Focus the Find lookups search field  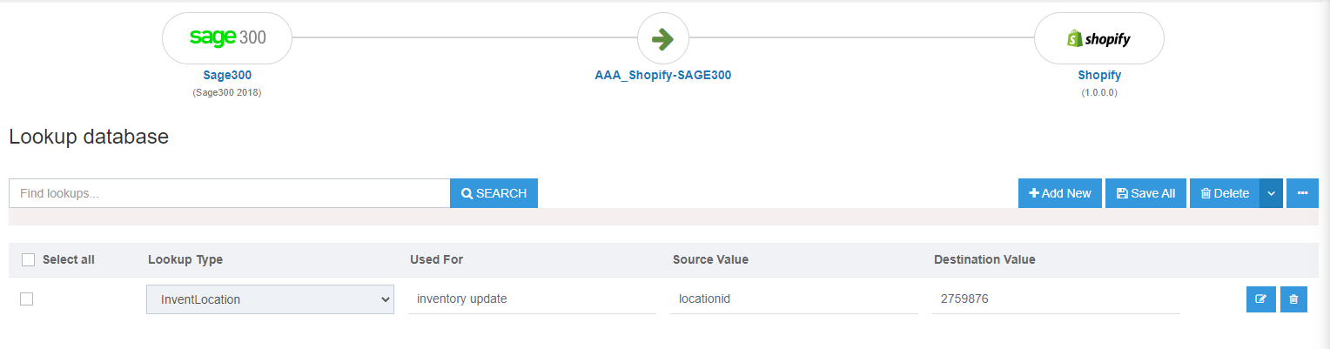(x=229, y=193)
